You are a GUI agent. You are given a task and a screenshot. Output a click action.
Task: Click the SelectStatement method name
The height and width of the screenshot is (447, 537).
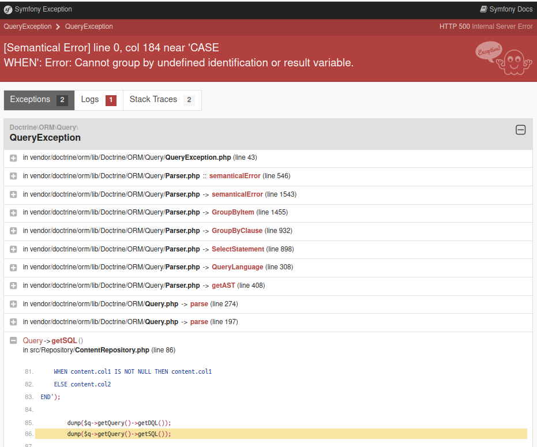tap(238, 249)
